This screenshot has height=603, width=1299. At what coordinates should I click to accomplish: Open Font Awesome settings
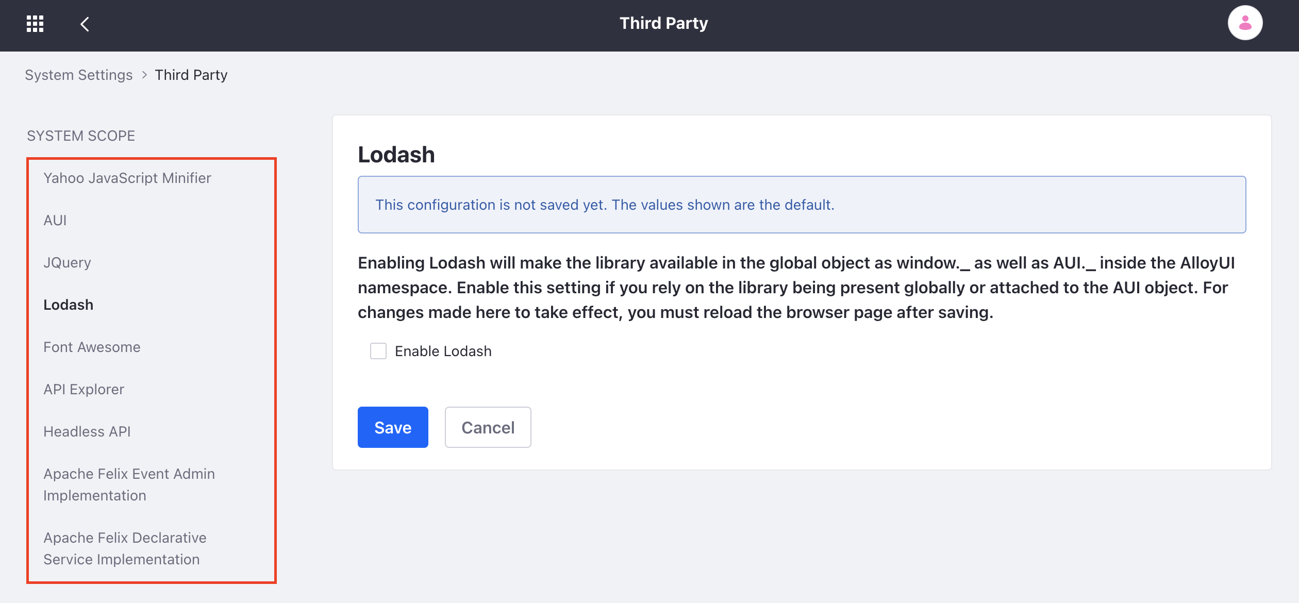click(92, 347)
